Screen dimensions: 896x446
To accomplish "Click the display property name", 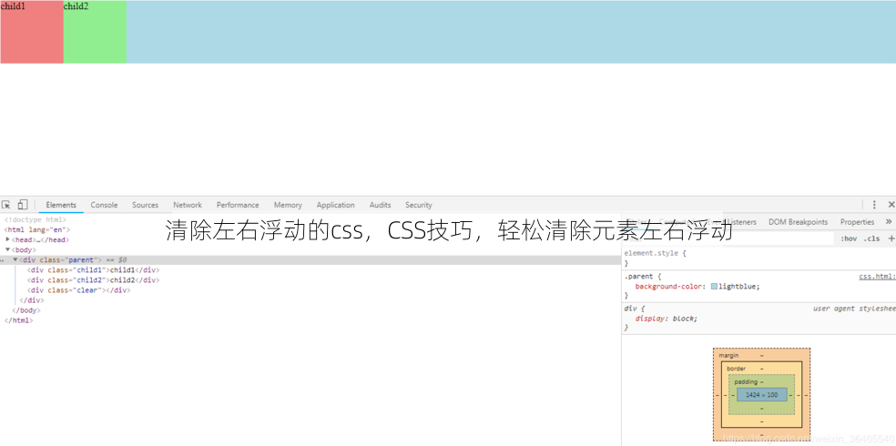I will click(650, 319).
